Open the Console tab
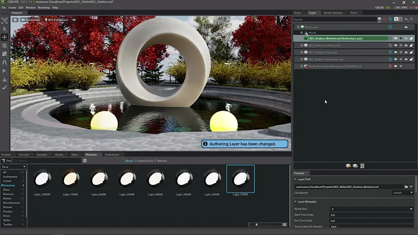 tap(24, 155)
